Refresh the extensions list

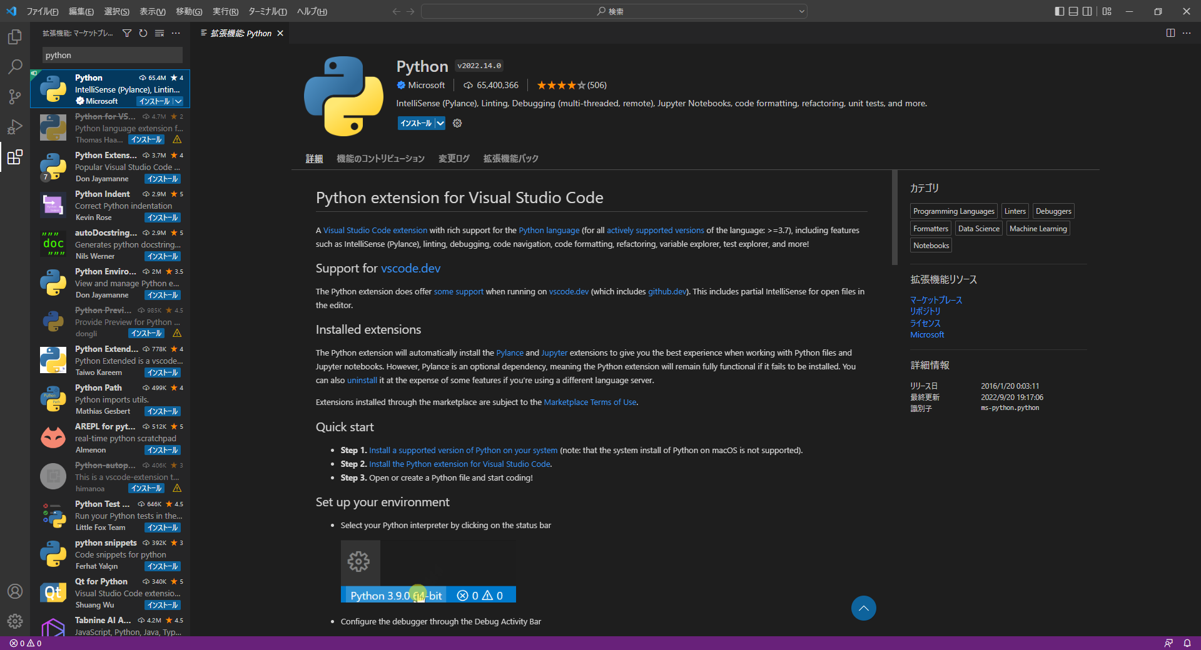(x=143, y=33)
